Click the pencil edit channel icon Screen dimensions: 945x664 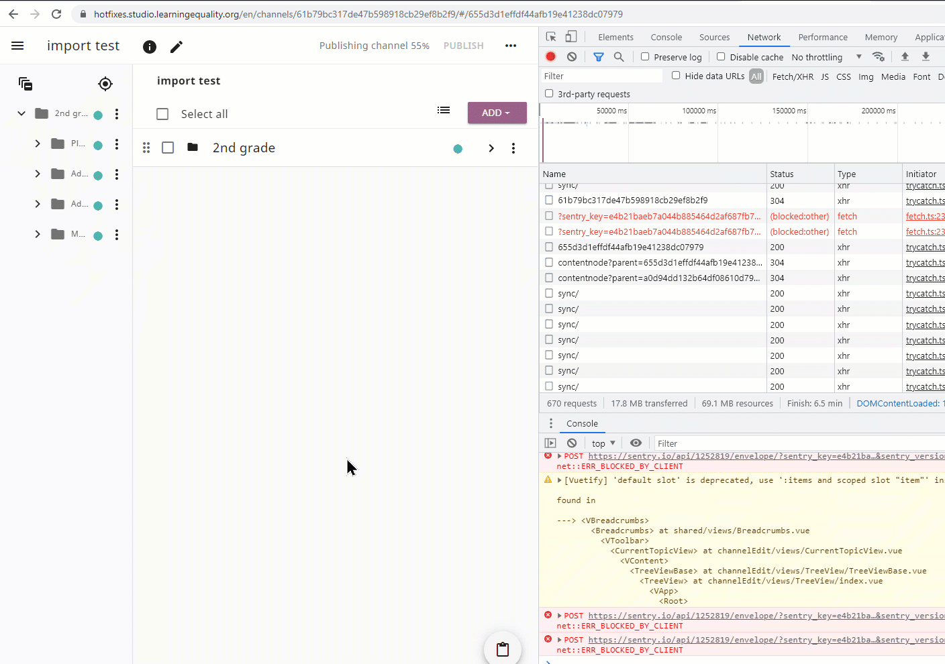click(x=177, y=46)
